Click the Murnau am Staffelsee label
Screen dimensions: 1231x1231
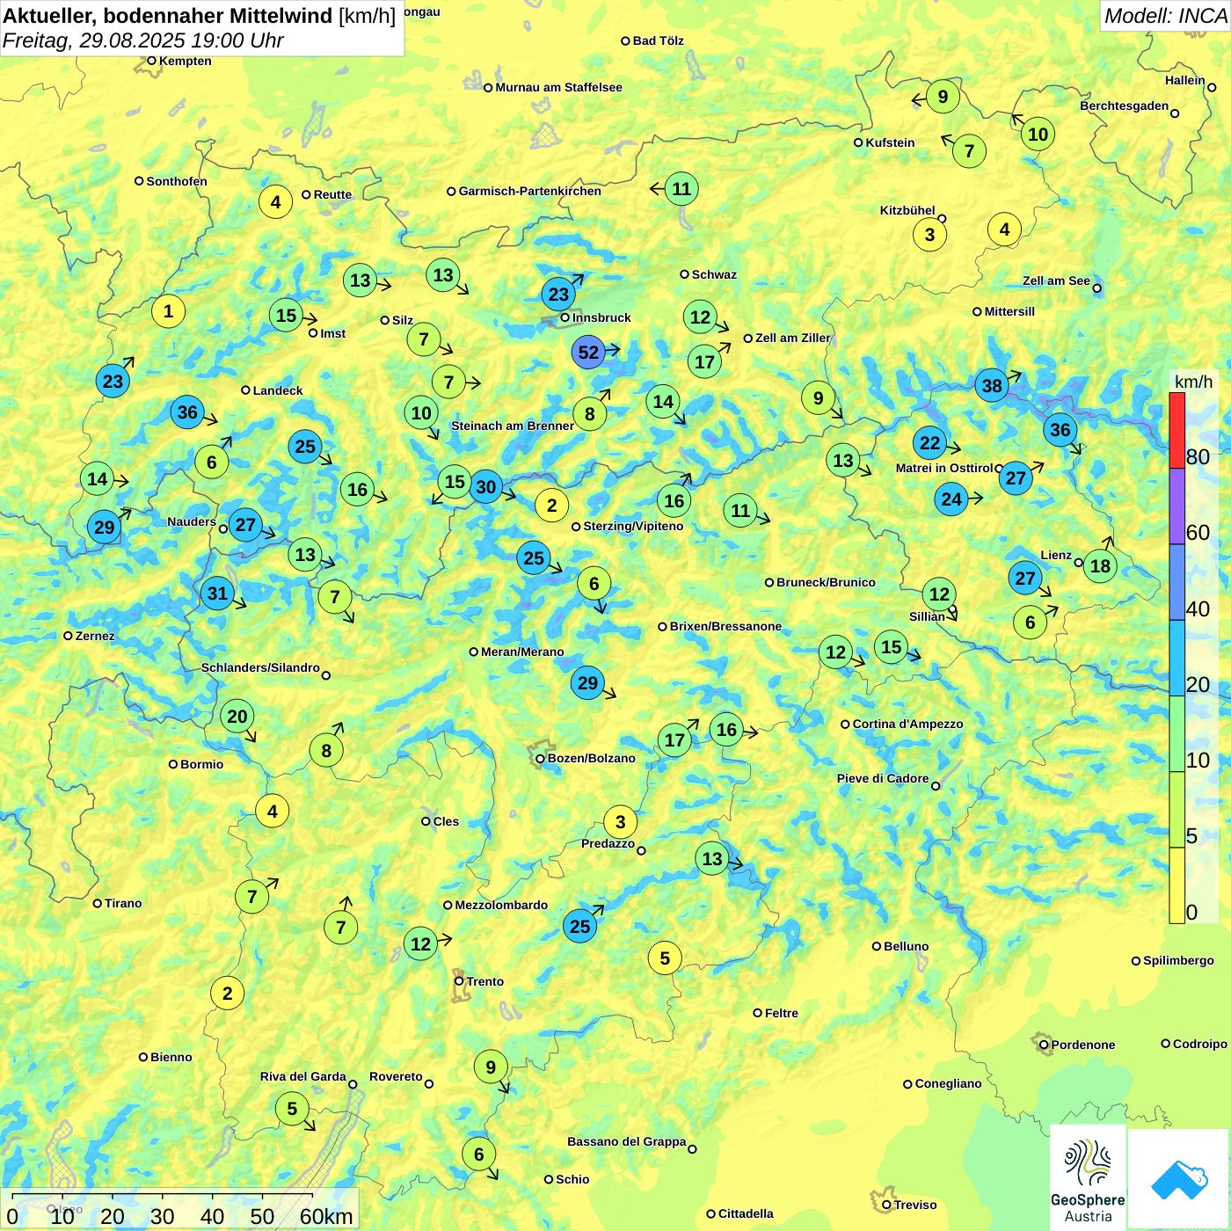tap(558, 87)
